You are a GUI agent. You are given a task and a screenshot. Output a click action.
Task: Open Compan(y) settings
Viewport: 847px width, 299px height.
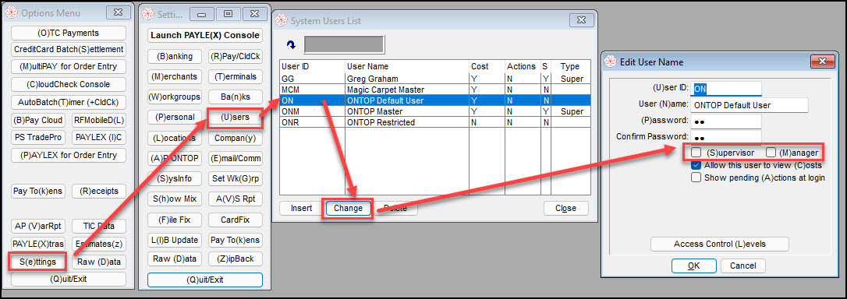tap(236, 138)
